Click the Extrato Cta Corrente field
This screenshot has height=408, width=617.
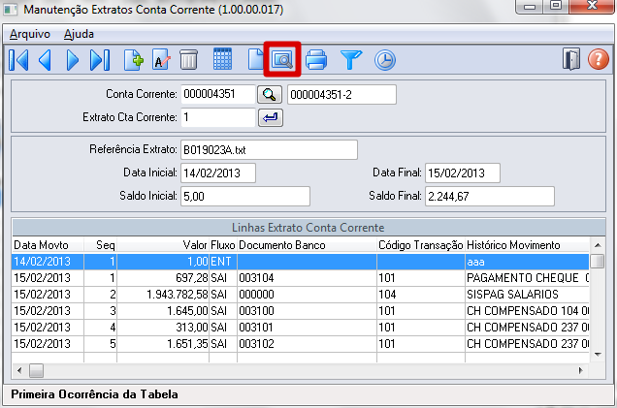[x=218, y=117]
